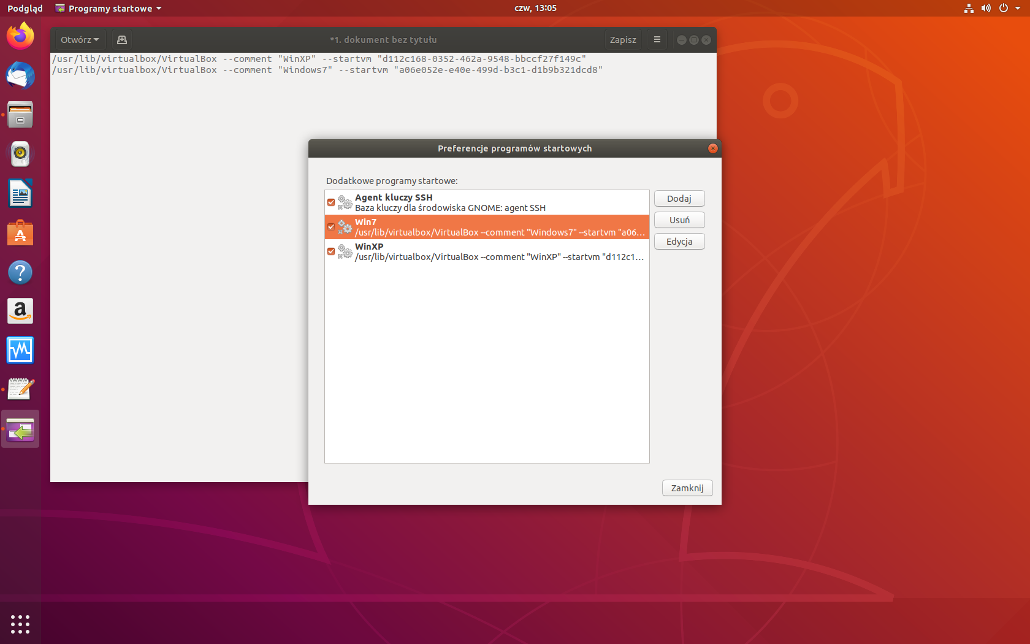The height and width of the screenshot is (644, 1030).
Task: Open the Help icon in dock
Action: pos(20,272)
